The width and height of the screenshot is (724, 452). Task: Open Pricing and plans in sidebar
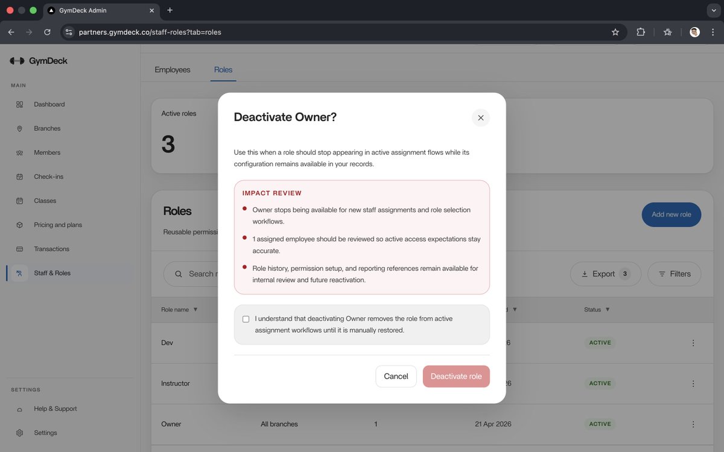pyautogui.click(x=58, y=225)
